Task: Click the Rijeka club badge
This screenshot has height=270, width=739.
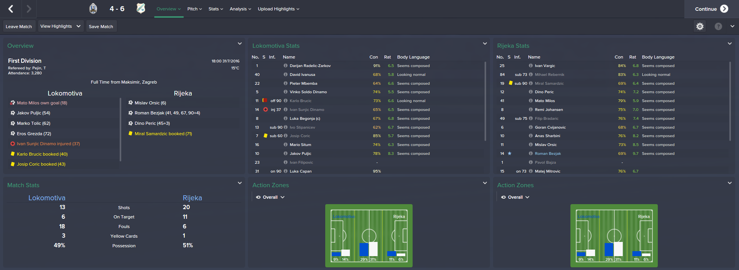Action: [141, 8]
